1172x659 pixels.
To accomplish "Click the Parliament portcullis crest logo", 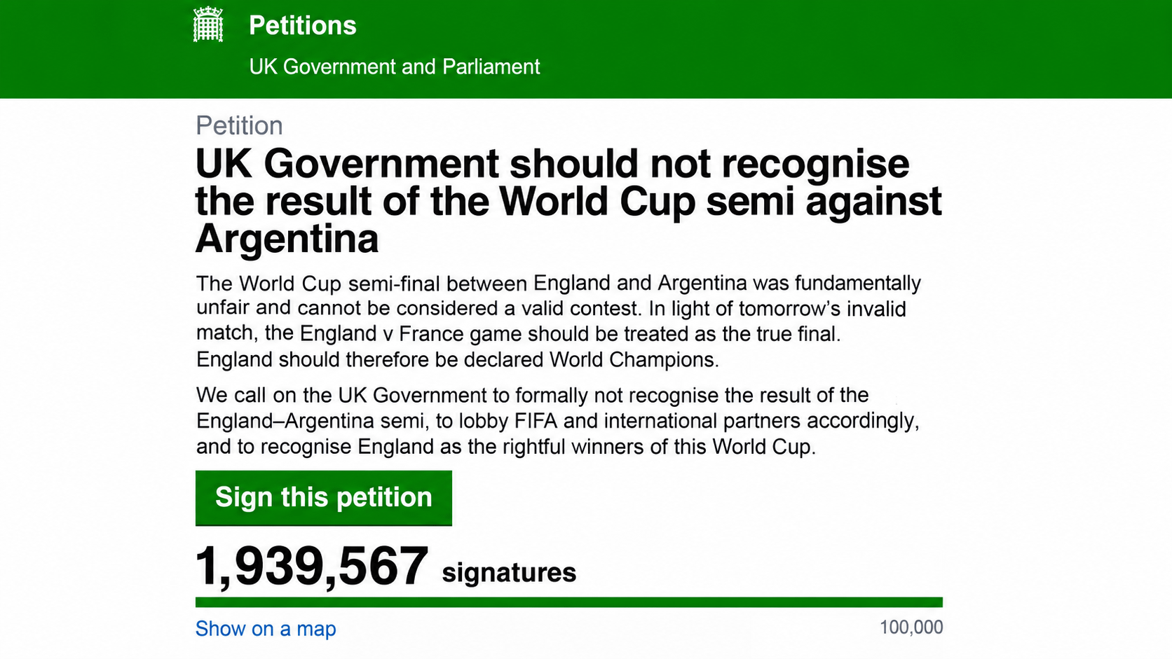I will [x=208, y=25].
